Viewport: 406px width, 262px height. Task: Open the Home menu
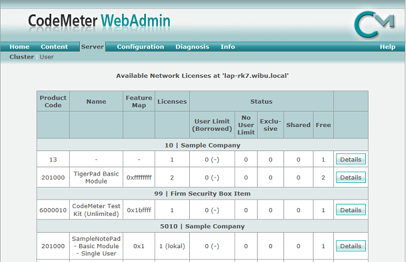pyautogui.click(x=19, y=47)
